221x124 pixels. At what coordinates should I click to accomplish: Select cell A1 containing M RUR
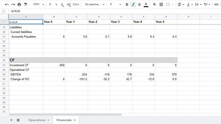26,22
